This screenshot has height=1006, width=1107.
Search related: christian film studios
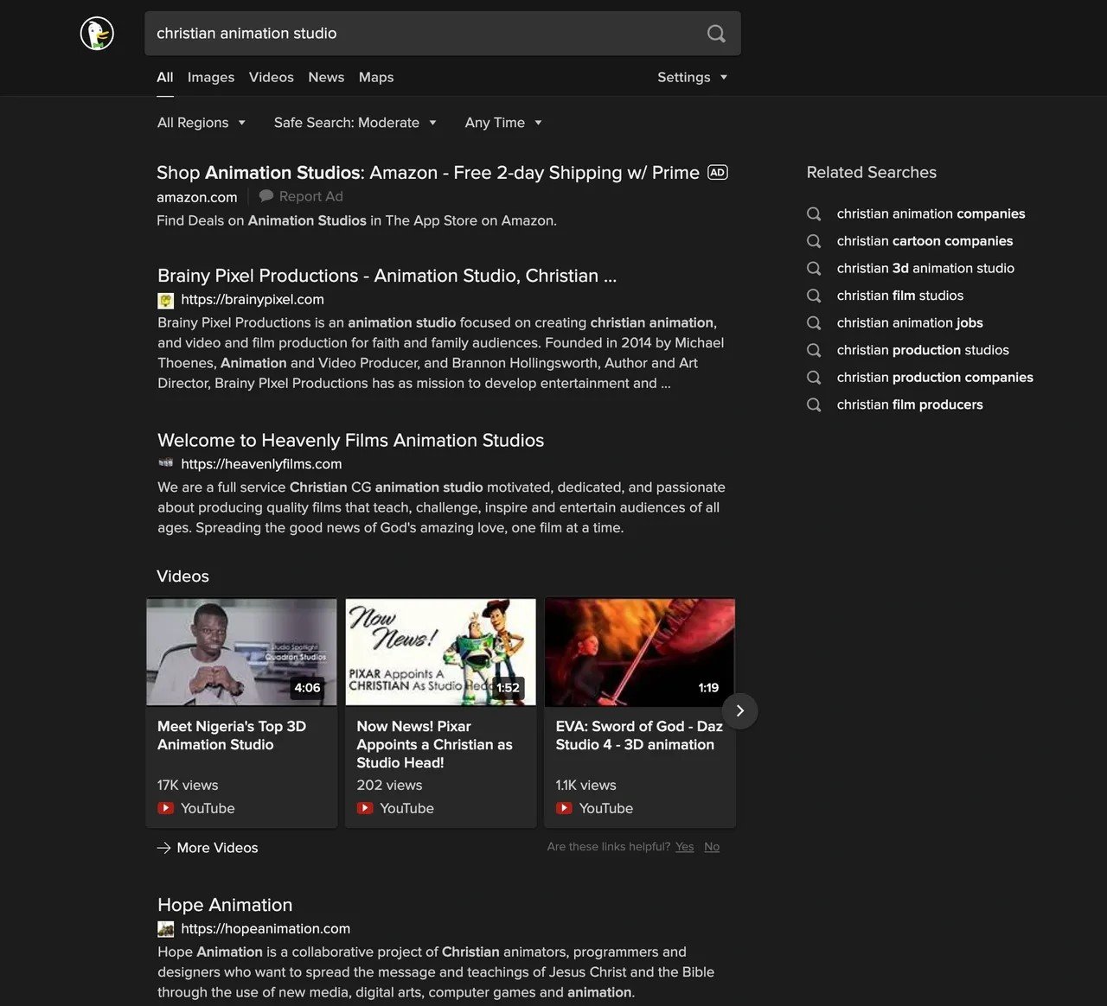[x=899, y=296]
